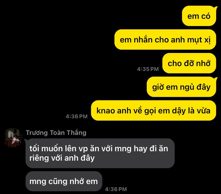Click the word 'vừa' in the yellow message

pyautogui.click(x=204, y=111)
